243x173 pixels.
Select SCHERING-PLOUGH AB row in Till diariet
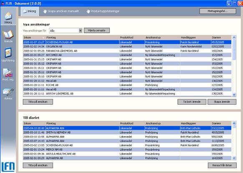(x=127, y=145)
